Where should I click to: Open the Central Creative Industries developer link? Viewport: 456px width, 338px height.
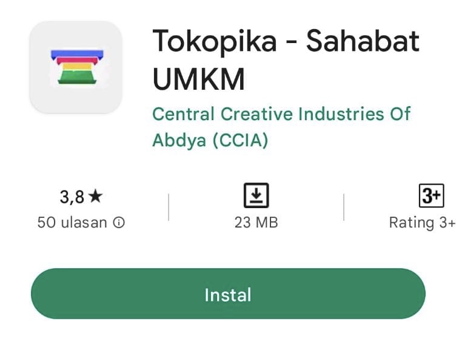pos(281,113)
